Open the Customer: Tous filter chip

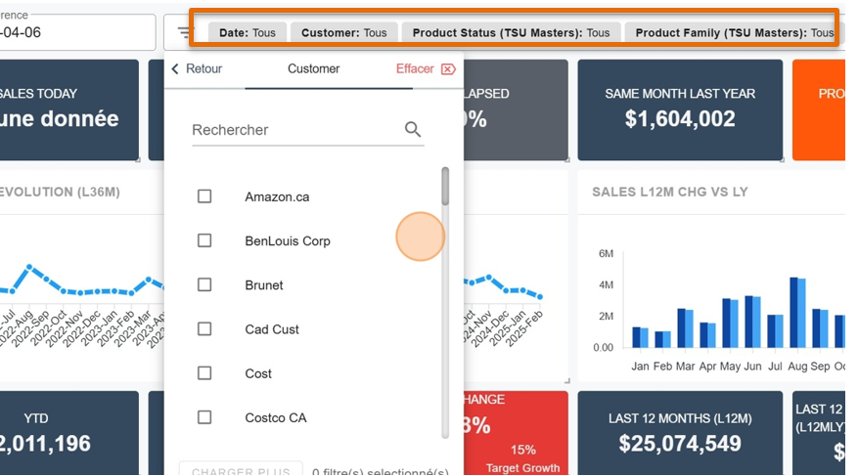344,33
